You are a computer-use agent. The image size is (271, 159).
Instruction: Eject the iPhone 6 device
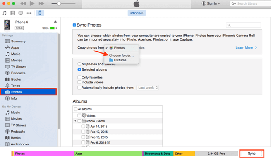coord(55,22)
